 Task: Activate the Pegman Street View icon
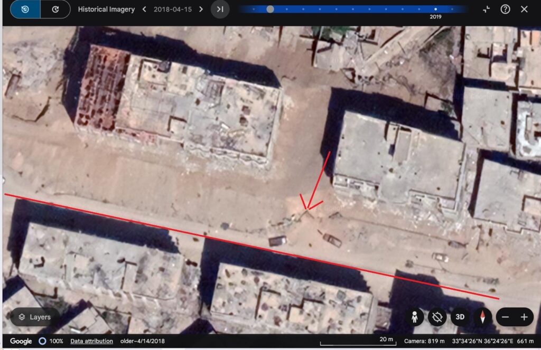click(x=415, y=317)
